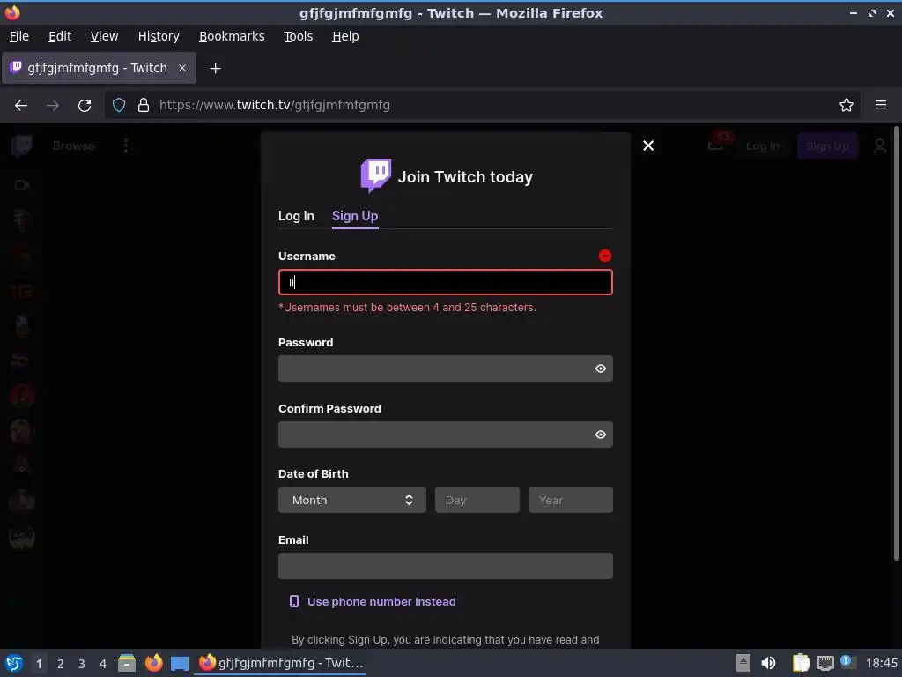Show the Password field contents with the eye icon
The width and height of the screenshot is (902, 677).
[601, 368]
